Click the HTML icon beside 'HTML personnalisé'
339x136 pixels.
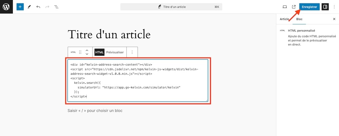(x=282, y=31)
